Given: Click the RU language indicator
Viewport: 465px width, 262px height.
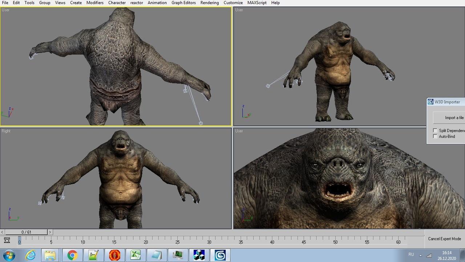Looking at the screenshot, I should coord(411,255).
